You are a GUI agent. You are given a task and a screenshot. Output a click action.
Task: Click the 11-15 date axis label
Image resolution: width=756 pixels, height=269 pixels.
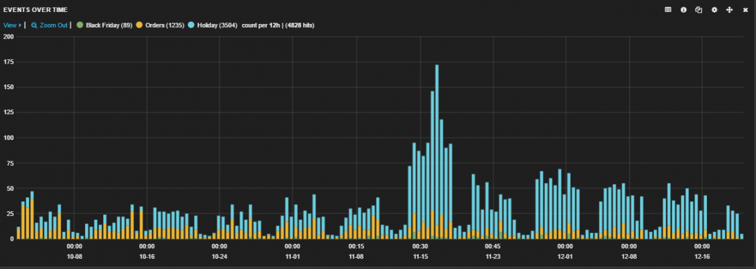coord(420,257)
